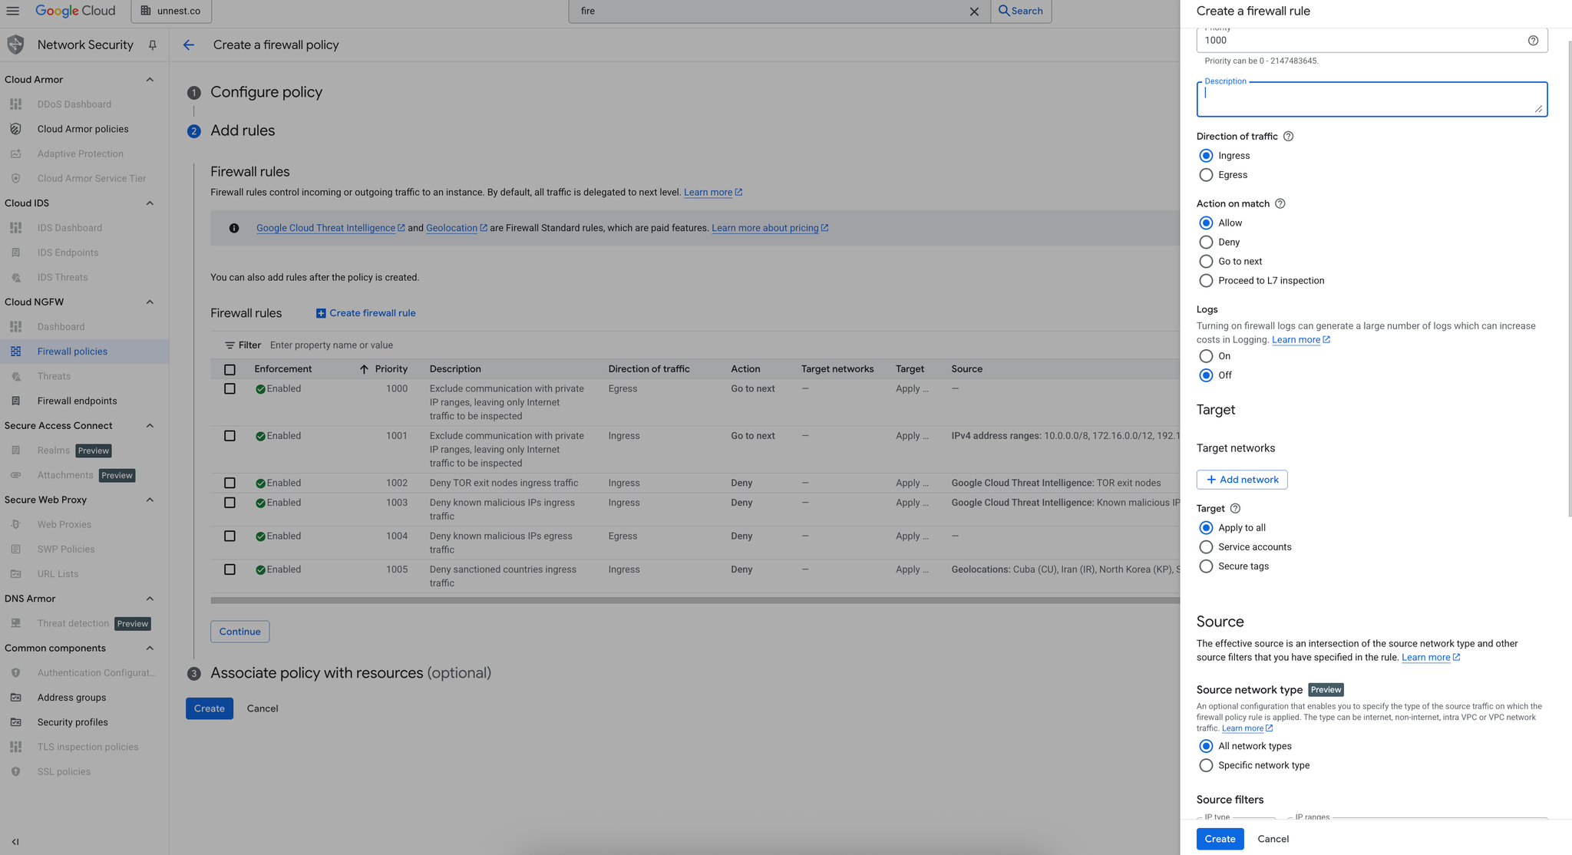Click the back arrow next to Create a firewall policy
Screen dimensions: 1572x855
pyautogui.click(x=189, y=45)
